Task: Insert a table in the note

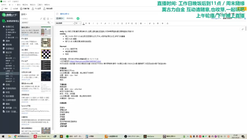Action: (141, 23)
